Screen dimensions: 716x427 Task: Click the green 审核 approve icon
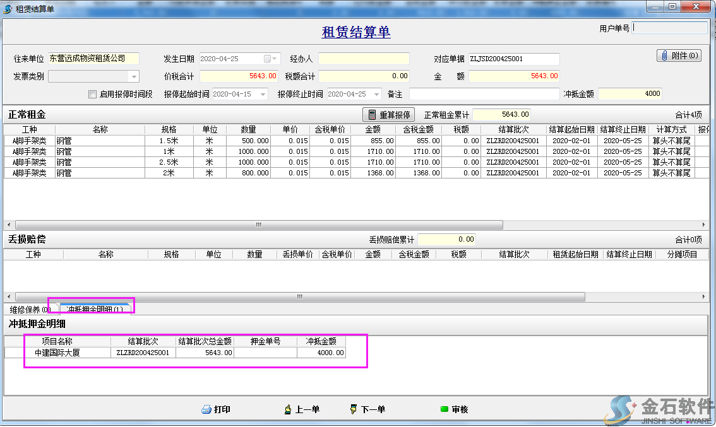coord(445,409)
